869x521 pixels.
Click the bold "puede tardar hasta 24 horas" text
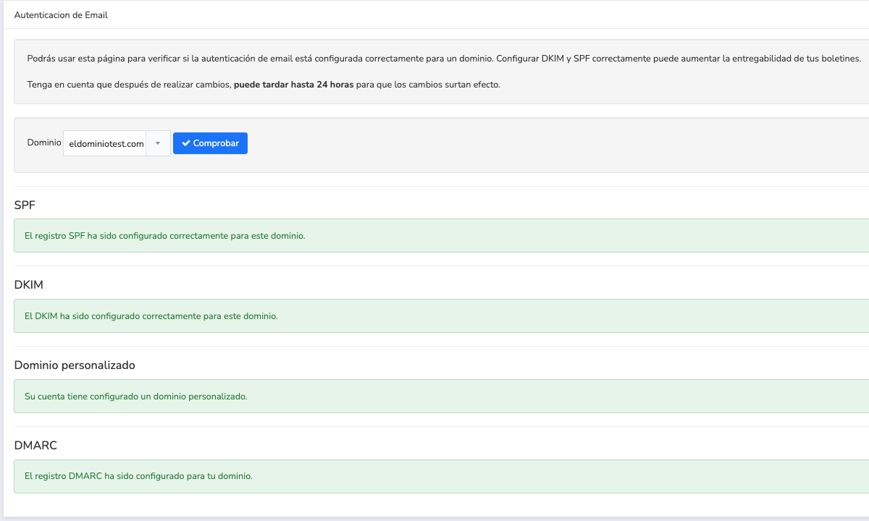[293, 84]
